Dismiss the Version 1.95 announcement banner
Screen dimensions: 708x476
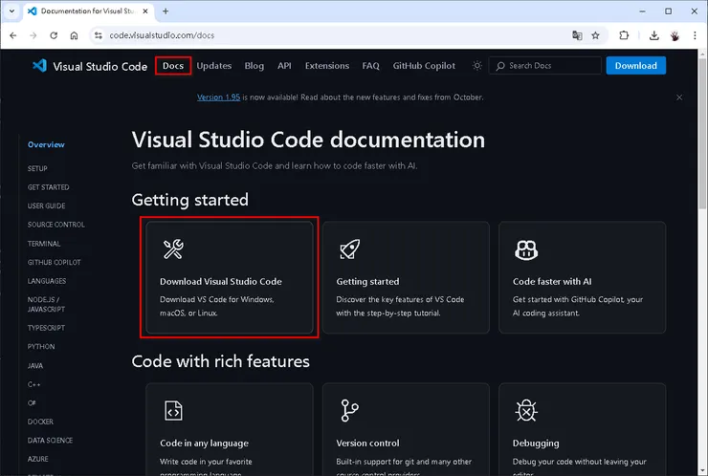click(x=679, y=97)
